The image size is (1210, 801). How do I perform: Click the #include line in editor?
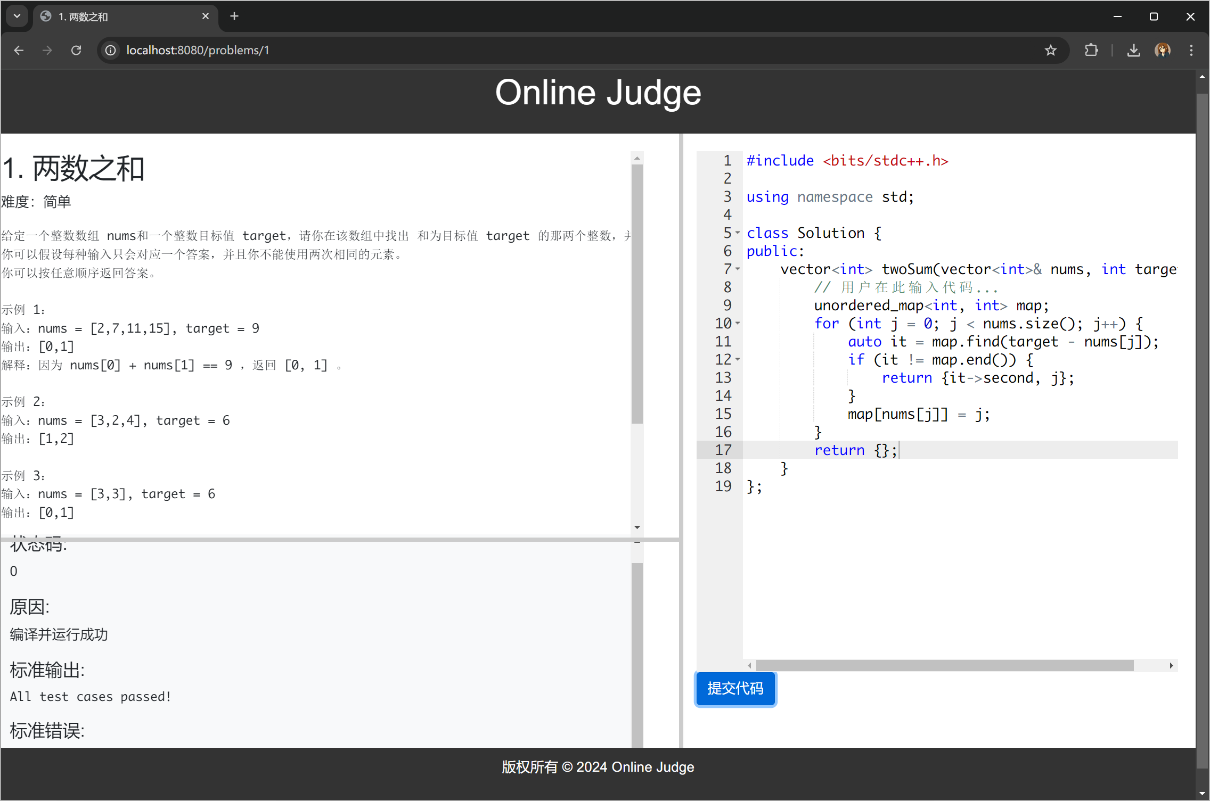[x=847, y=160]
